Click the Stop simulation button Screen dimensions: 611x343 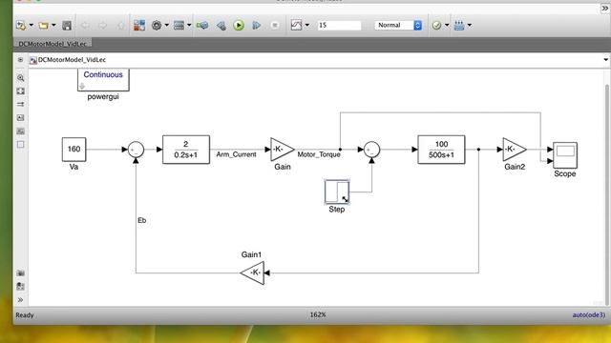point(275,26)
